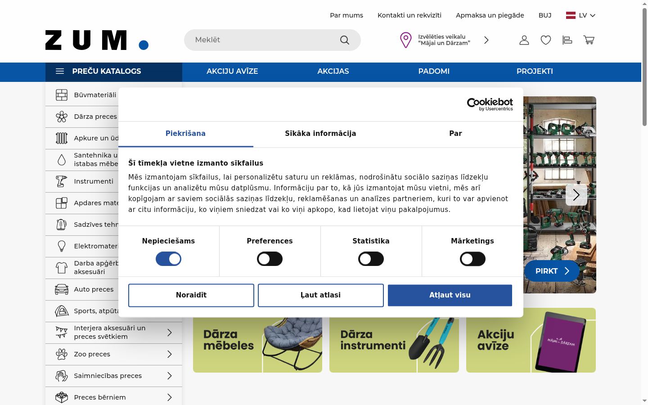
Task: Open the shopping cart icon
Action: click(x=589, y=40)
